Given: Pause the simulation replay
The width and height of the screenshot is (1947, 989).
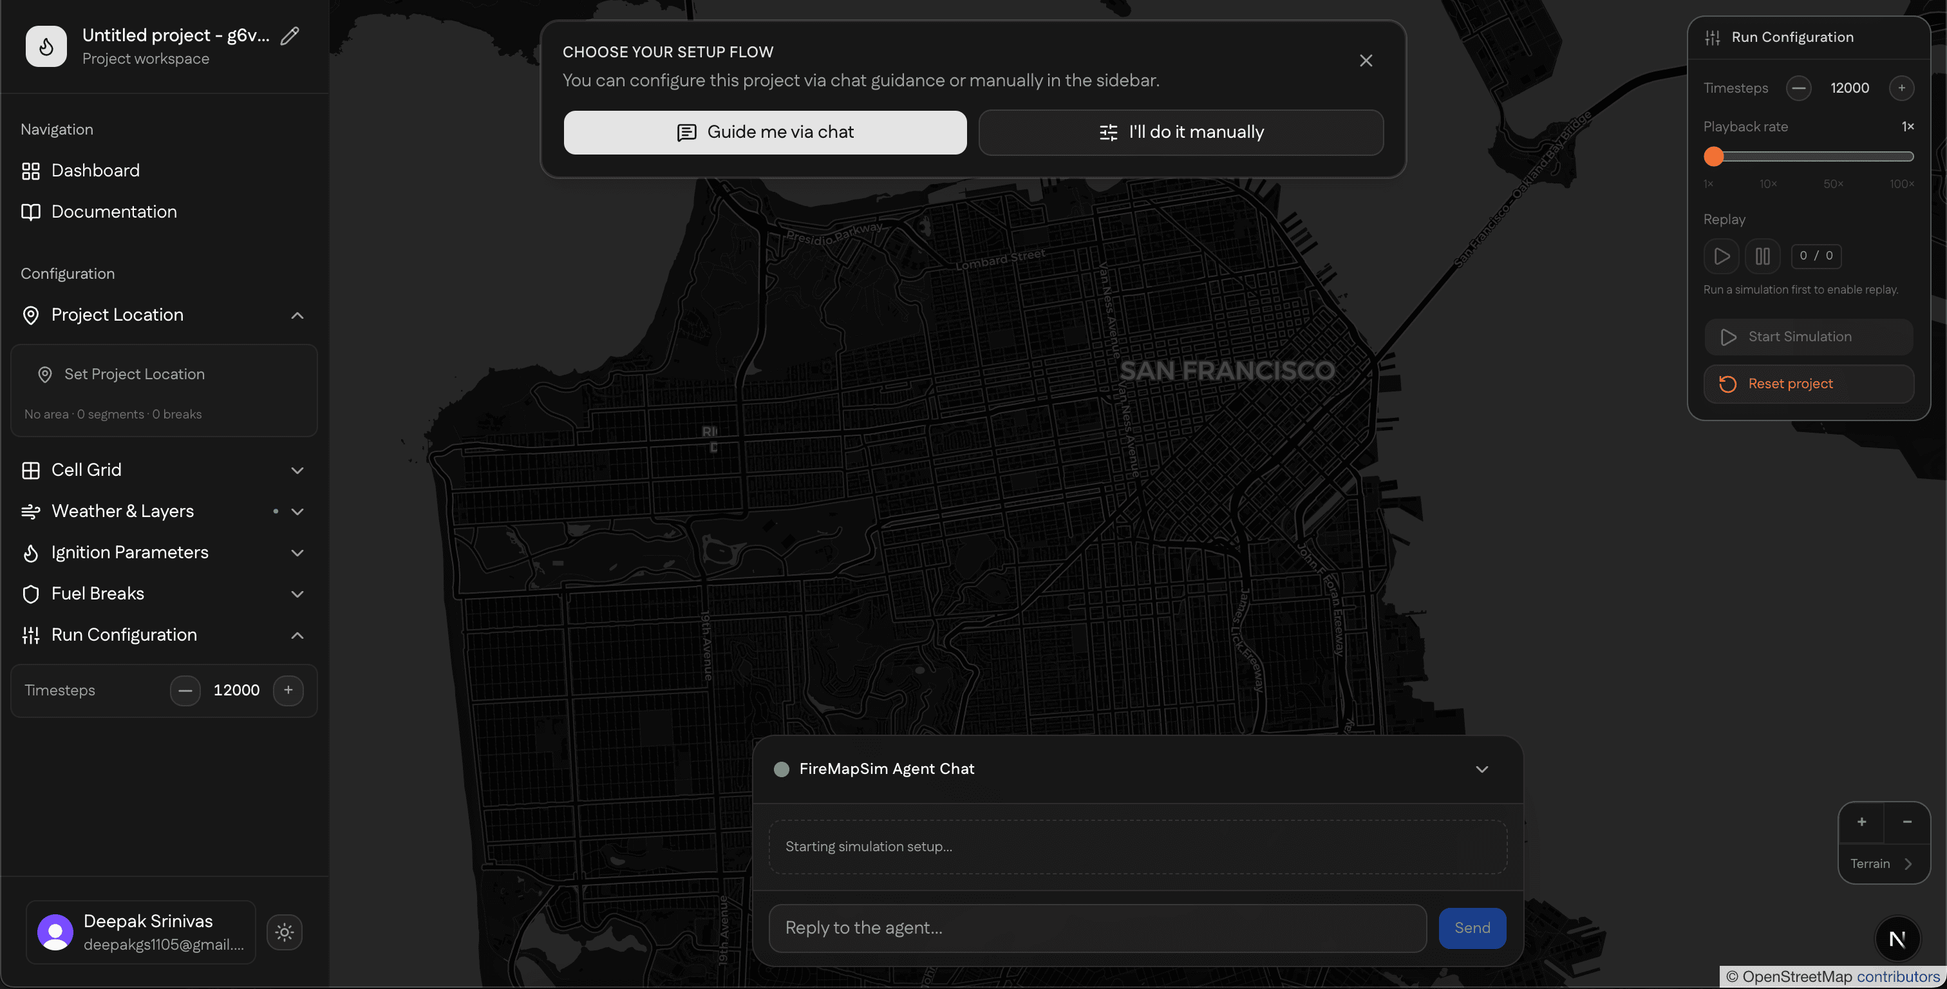Looking at the screenshot, I should pos(1762,256).
